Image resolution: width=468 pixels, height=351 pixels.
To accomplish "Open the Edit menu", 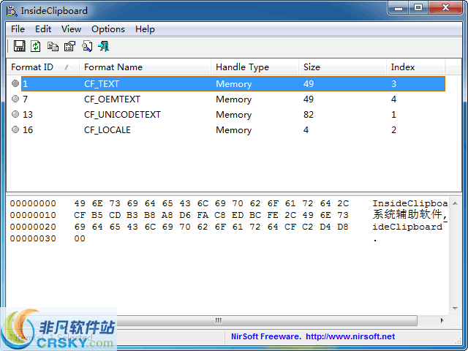I will tap(43, 29).
